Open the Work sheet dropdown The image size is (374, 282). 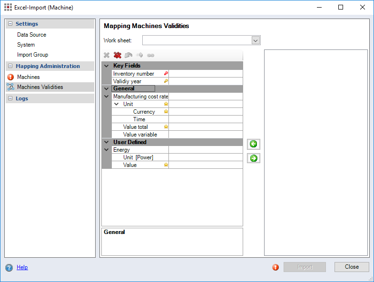(256, 40)
